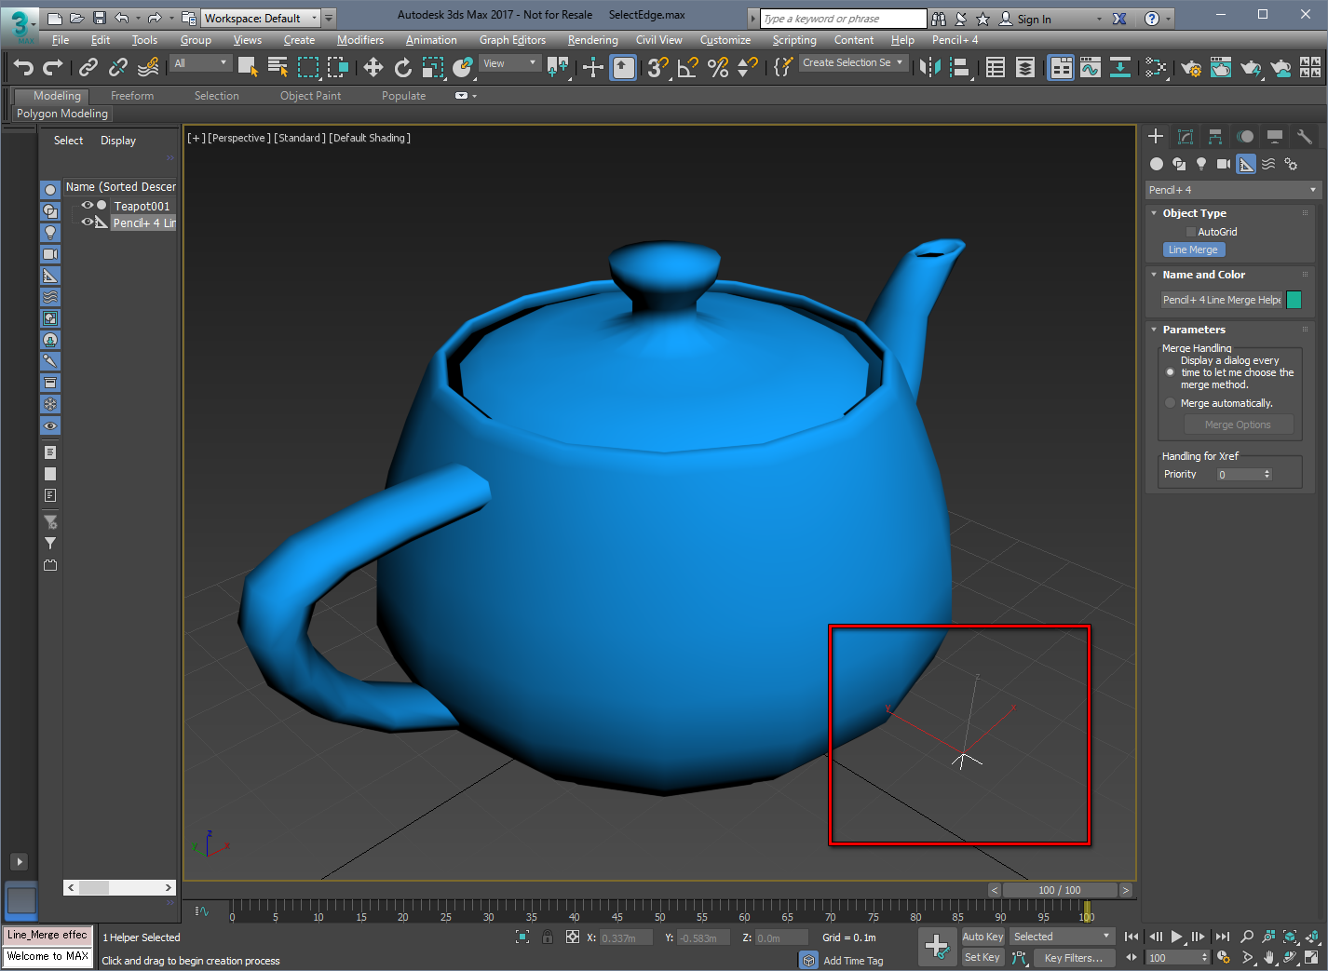Screen dimensions: 1328x971
Task: Click the Mirror tool icon
Action: tap(929, 67)
